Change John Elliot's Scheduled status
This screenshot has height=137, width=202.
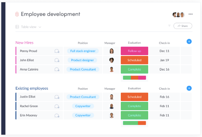[134, 60]
